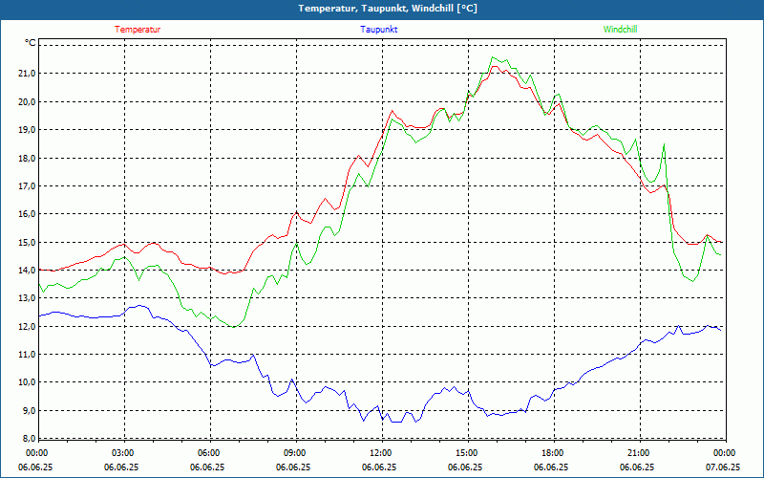Click the blue Taupunkt legend label

pos(378,30)
